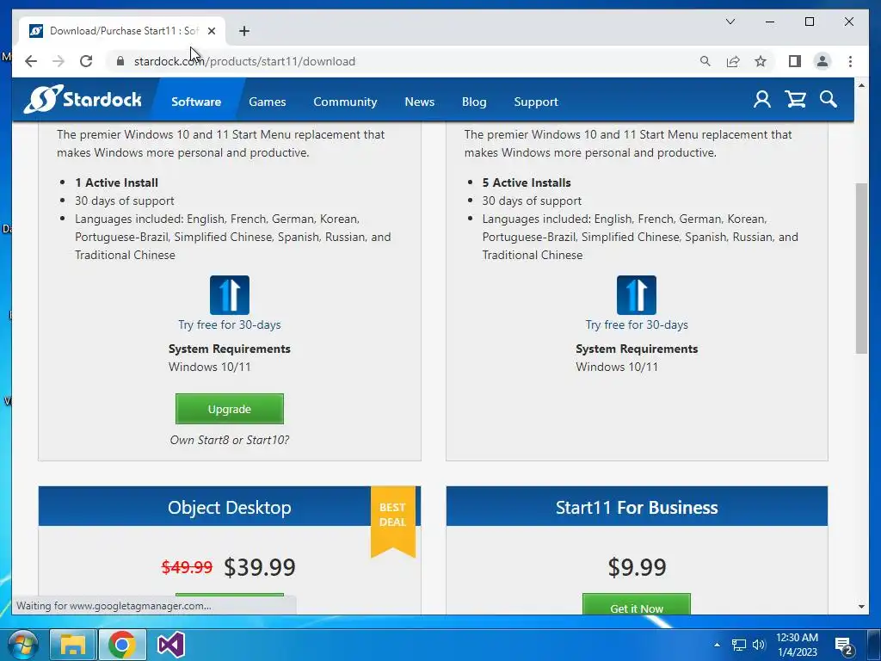This screenshot has width=881, height=661.
Task: Open the Windows Start orb
Action: click(x=22, y=645)
